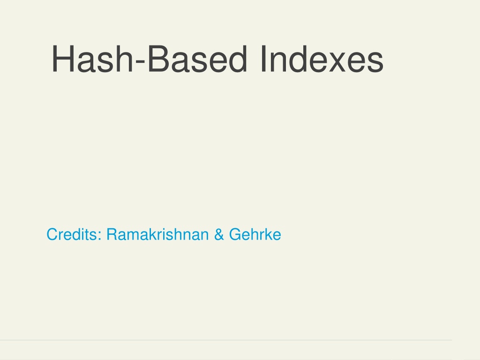Click the capital 'H' starting the title

tap(63, 59)
